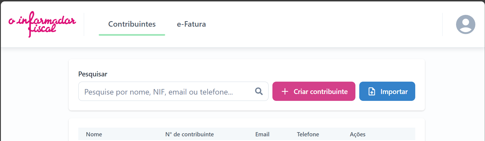
Task: Click the magnifying glass search icon
Action: pos(259,91)
